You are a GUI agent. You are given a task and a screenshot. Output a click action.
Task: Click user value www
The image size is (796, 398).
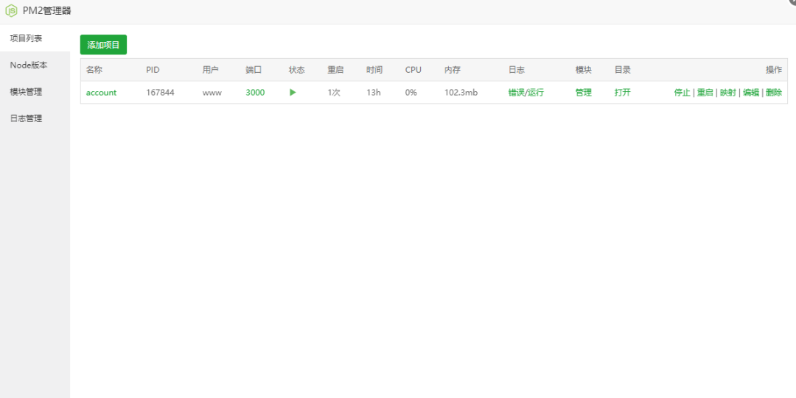coord(212,93)
